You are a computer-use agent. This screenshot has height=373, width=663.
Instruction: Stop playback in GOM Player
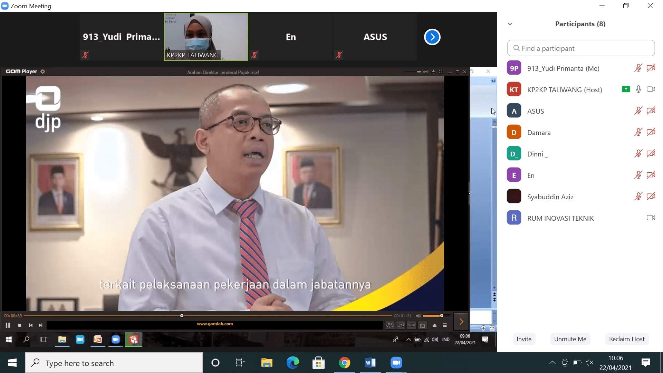tap(20, 325)
